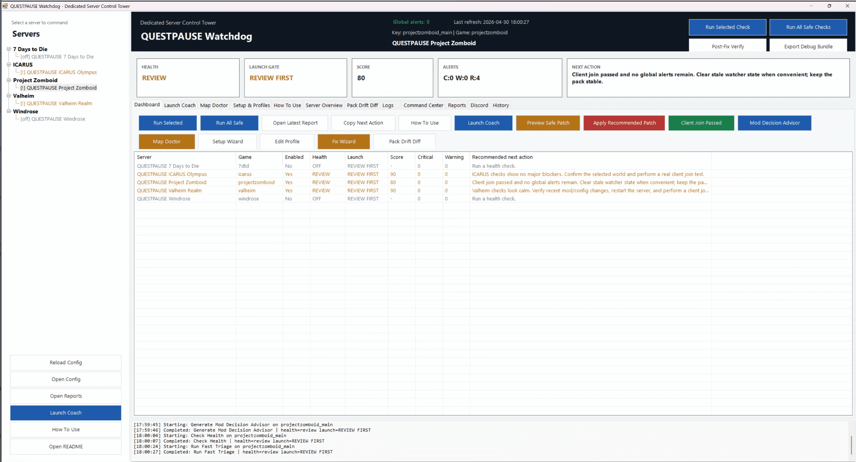
Task: Collapse the Windrose tree node
Action: click(x=9, y=111)
